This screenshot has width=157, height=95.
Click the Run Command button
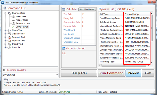click(x=111, y=73)
